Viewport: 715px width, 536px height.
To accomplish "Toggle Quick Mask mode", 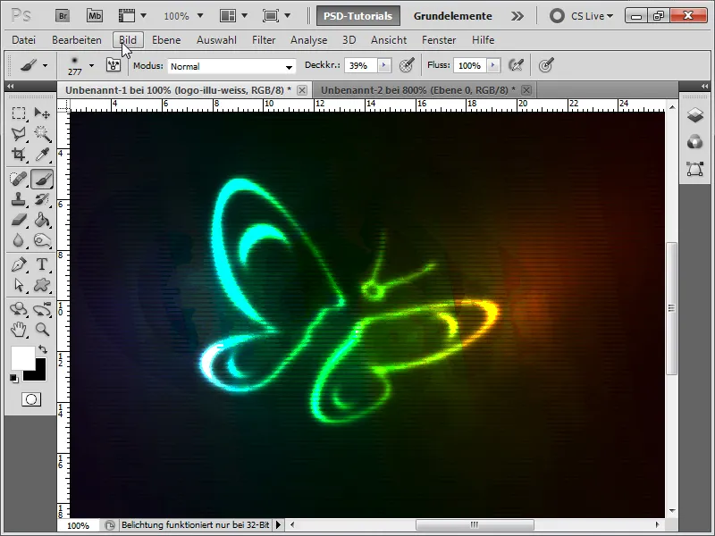I will pyautogui.click(x=31, y=399).
